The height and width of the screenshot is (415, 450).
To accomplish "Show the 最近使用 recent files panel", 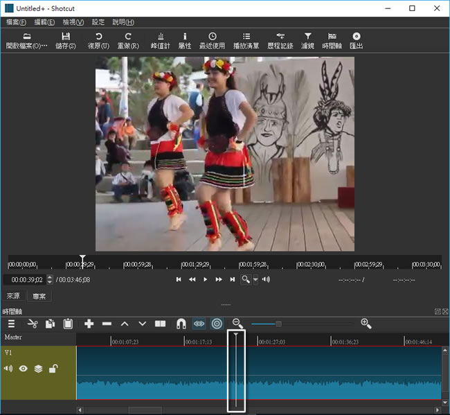I will pos(212,40).
